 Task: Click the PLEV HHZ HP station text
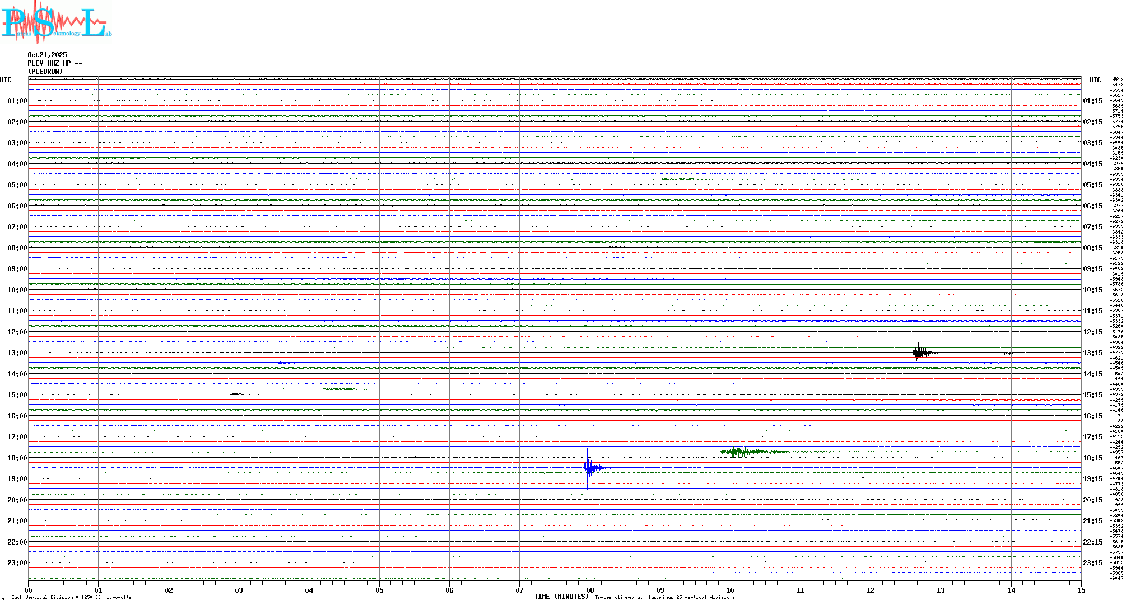pos(55,63)
